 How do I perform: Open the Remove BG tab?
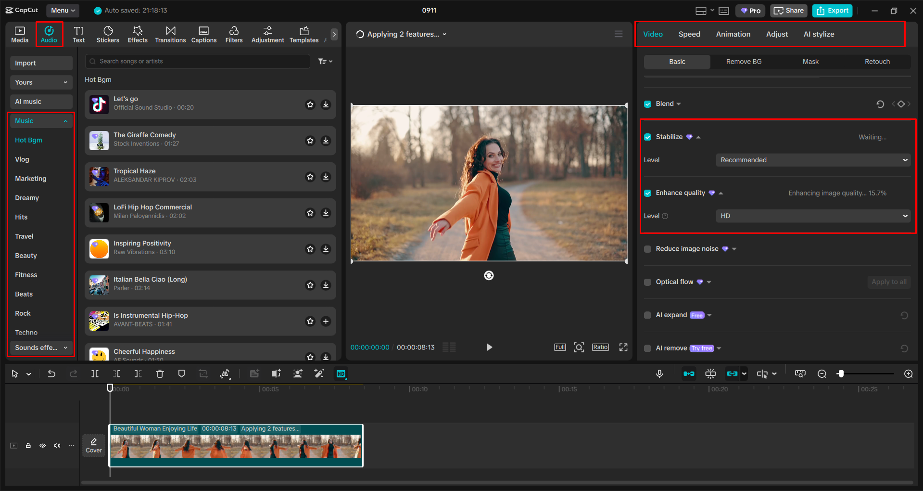(x=743, y=62)
